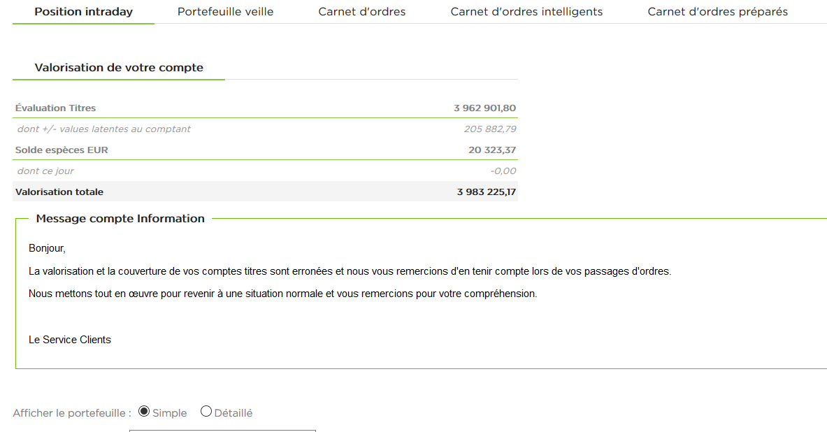Image resolution: width=827 pixels, height=432 pixels.
Task: Click the dont ce jour row label
Action: click(45, 171)
